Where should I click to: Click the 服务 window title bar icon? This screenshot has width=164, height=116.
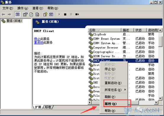click(x=3, y=2)
